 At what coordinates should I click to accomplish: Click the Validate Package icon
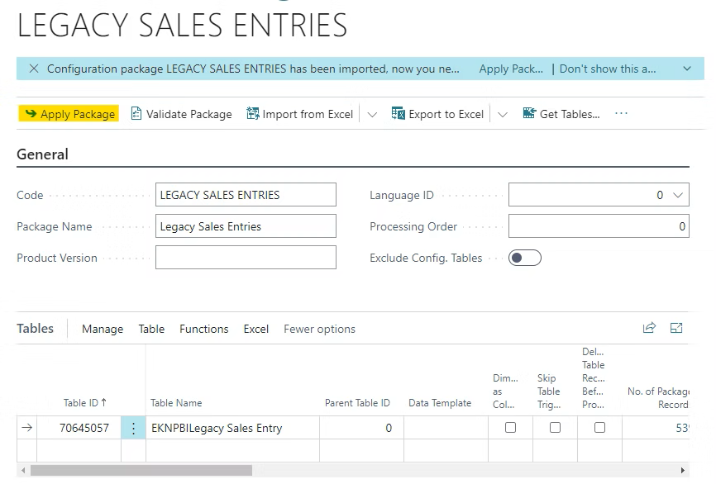(x=136, y=114)
